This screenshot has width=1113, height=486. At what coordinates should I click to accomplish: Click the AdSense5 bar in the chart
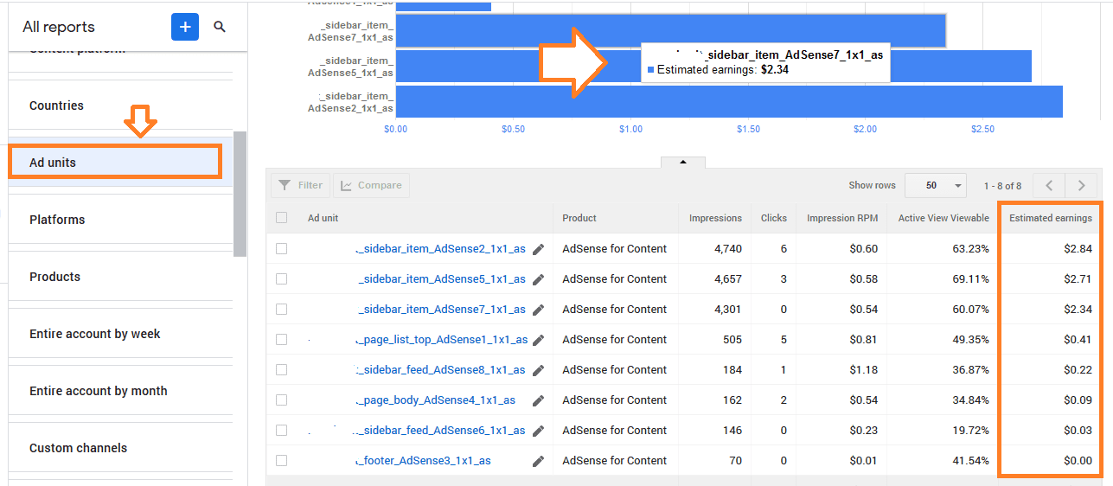(x=713, y=67)
